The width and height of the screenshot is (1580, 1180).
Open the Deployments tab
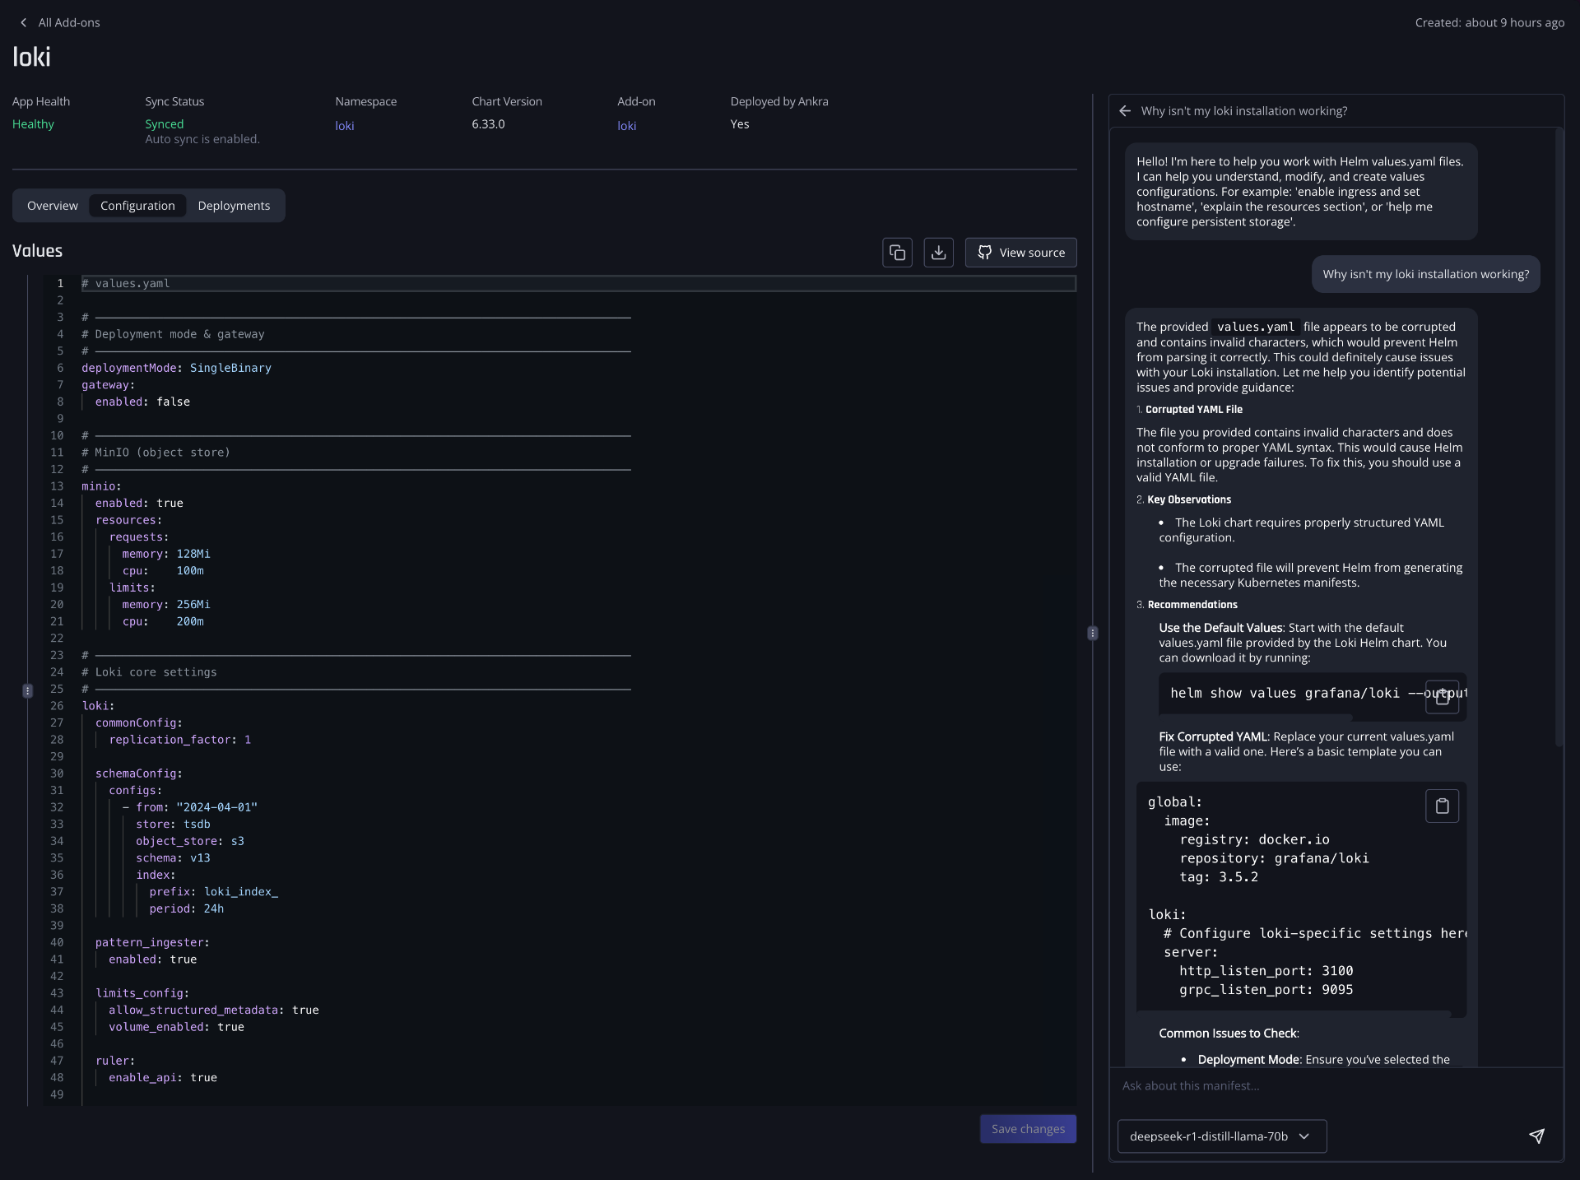click(x=234, y=206)
